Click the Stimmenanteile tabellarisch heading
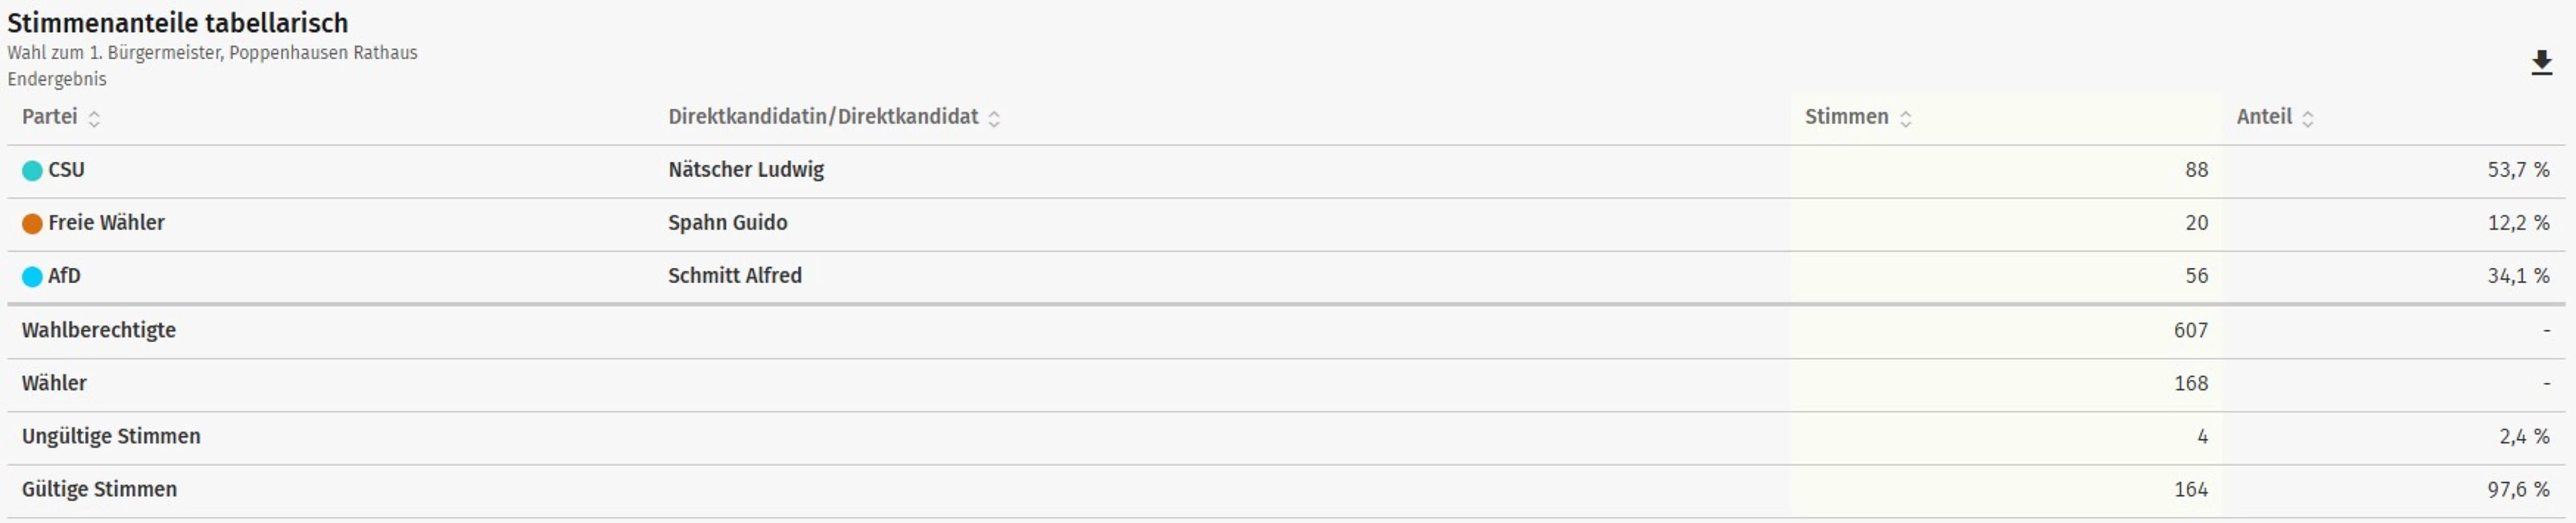The image size is (2576, 523). 178,23
